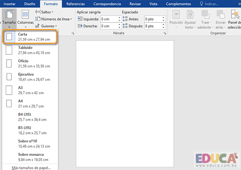Switch to the Insertar tab
This screenshot has height=170, width=241.
click(x=10, y=4)
